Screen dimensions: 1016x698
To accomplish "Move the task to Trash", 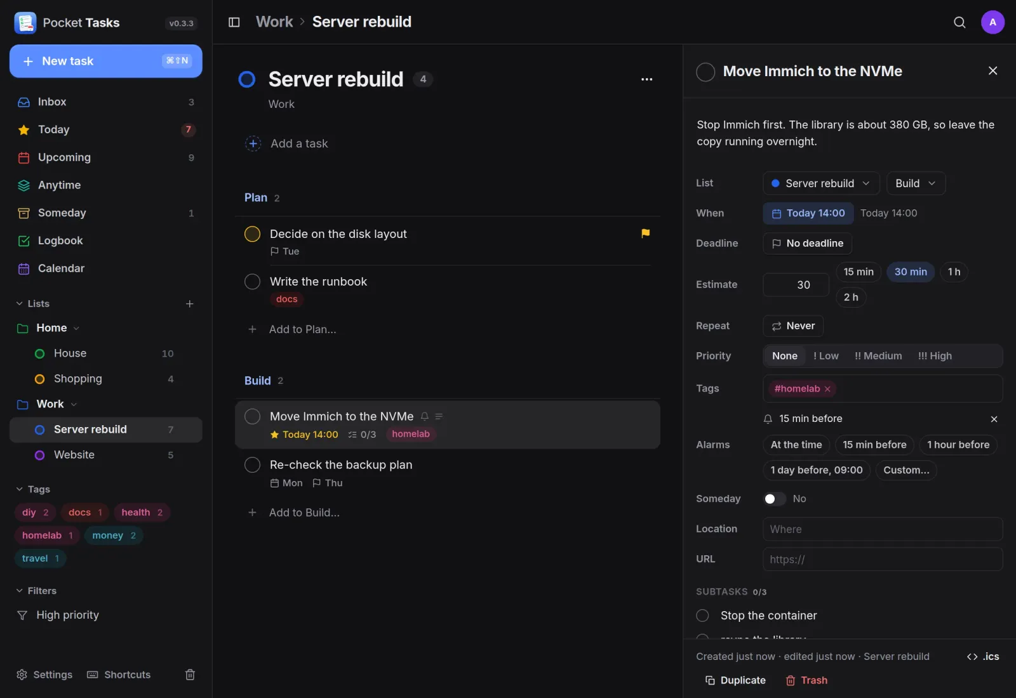I will [806, 680].
